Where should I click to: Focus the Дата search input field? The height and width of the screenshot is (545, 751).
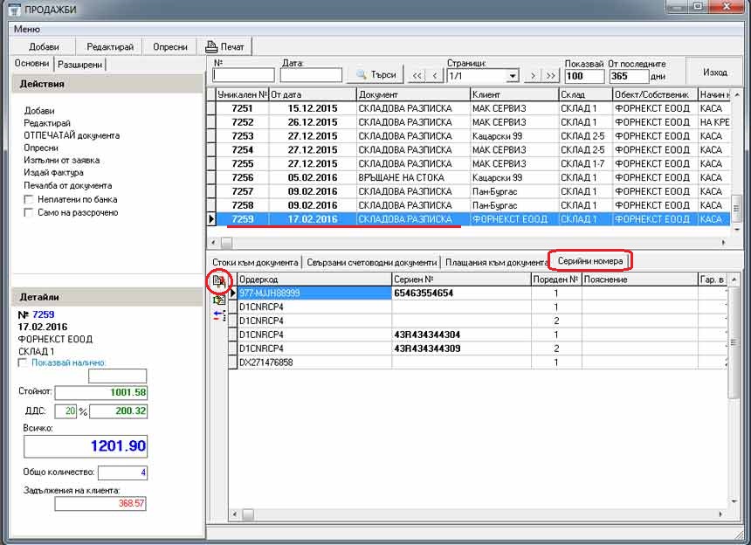tap(311, 75)
